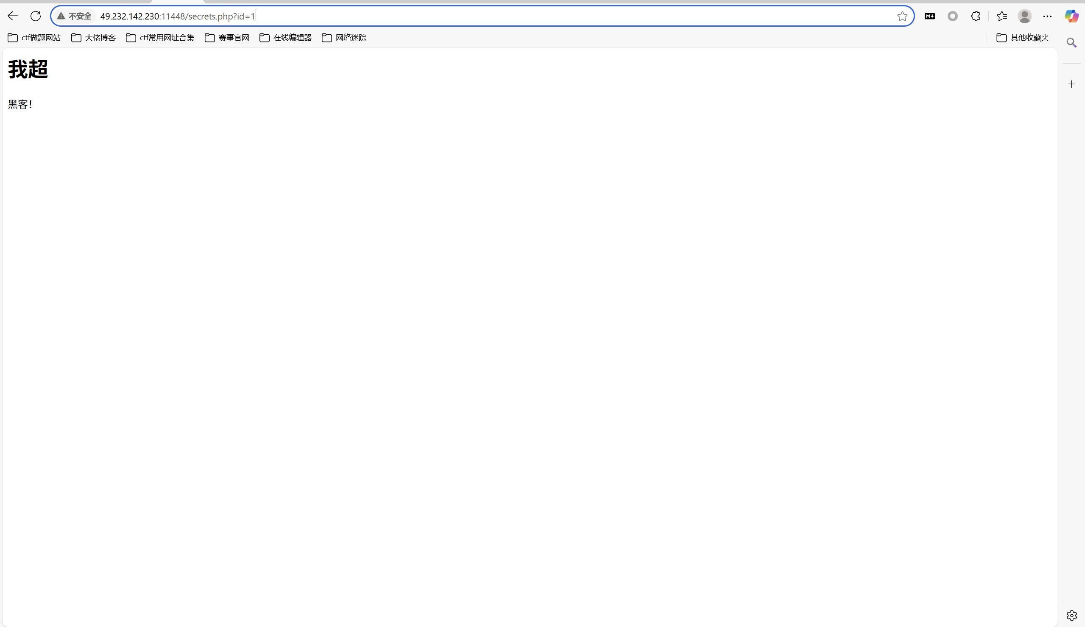The width and height of the screenshot is (1085, 627).
Task: Expand the 其他收藏夹 folder
Action: tap(1023, 38)
